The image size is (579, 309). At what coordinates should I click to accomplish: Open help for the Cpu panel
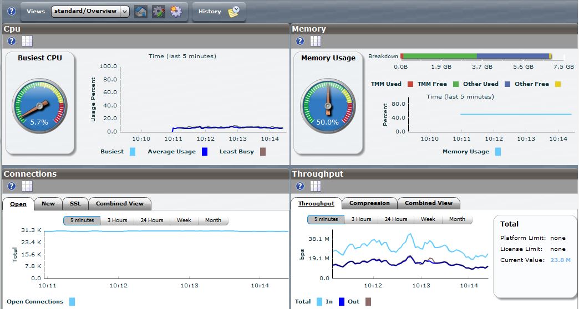tap(12, 41)
